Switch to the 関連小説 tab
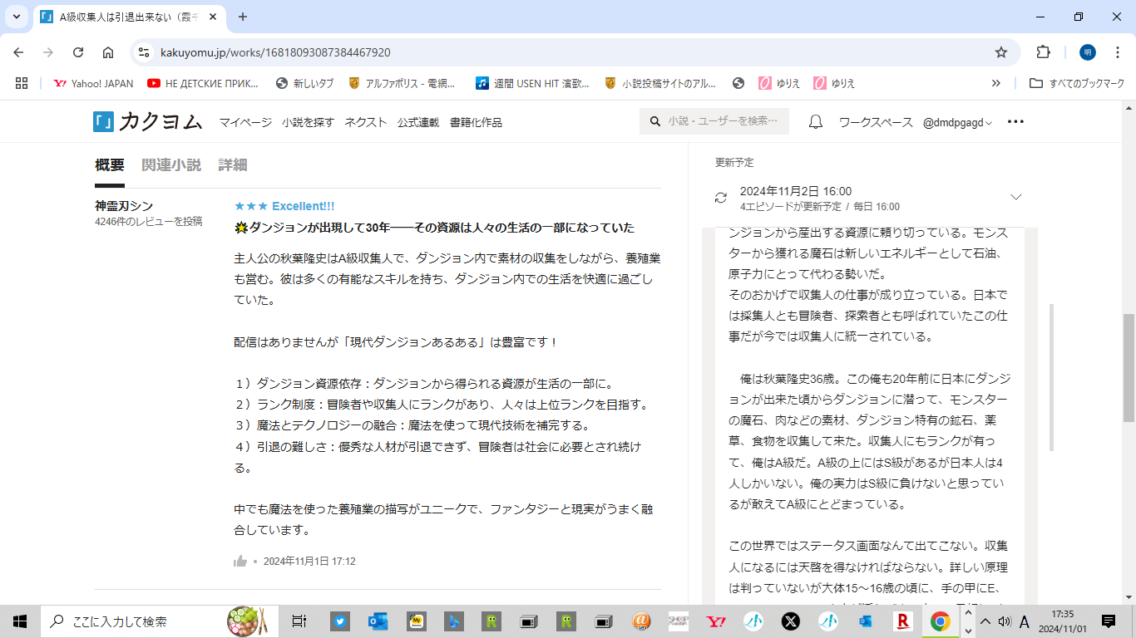Image resolution: width=1136 pixels, height=638 pixels. click(171, 165)
